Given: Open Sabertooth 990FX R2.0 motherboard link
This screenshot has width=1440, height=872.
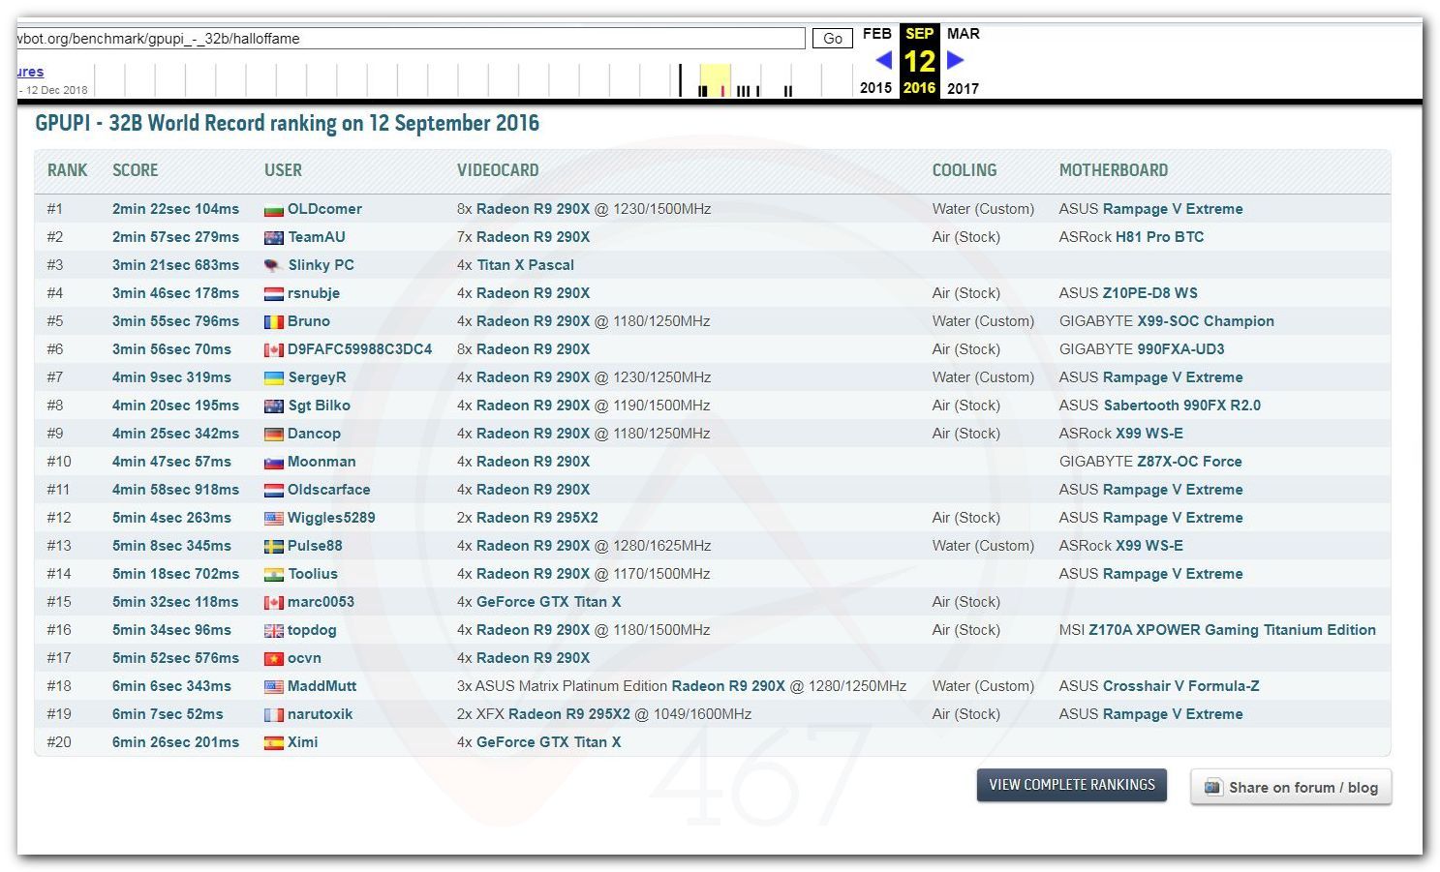Looking at the screenshot, I should tap(1182, 406).
